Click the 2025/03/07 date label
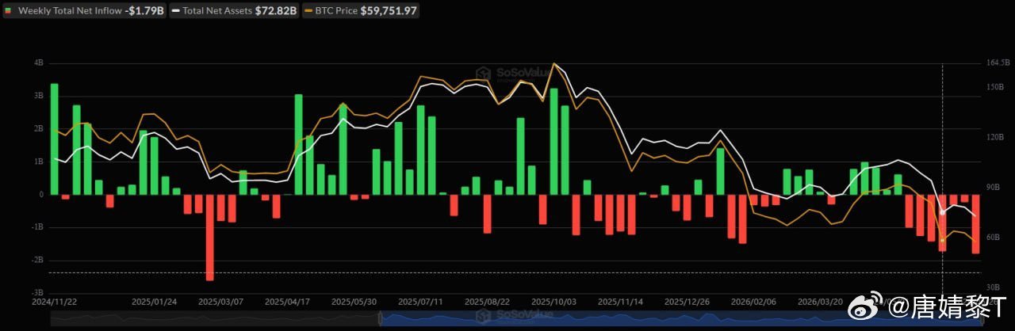 (220, 302)
